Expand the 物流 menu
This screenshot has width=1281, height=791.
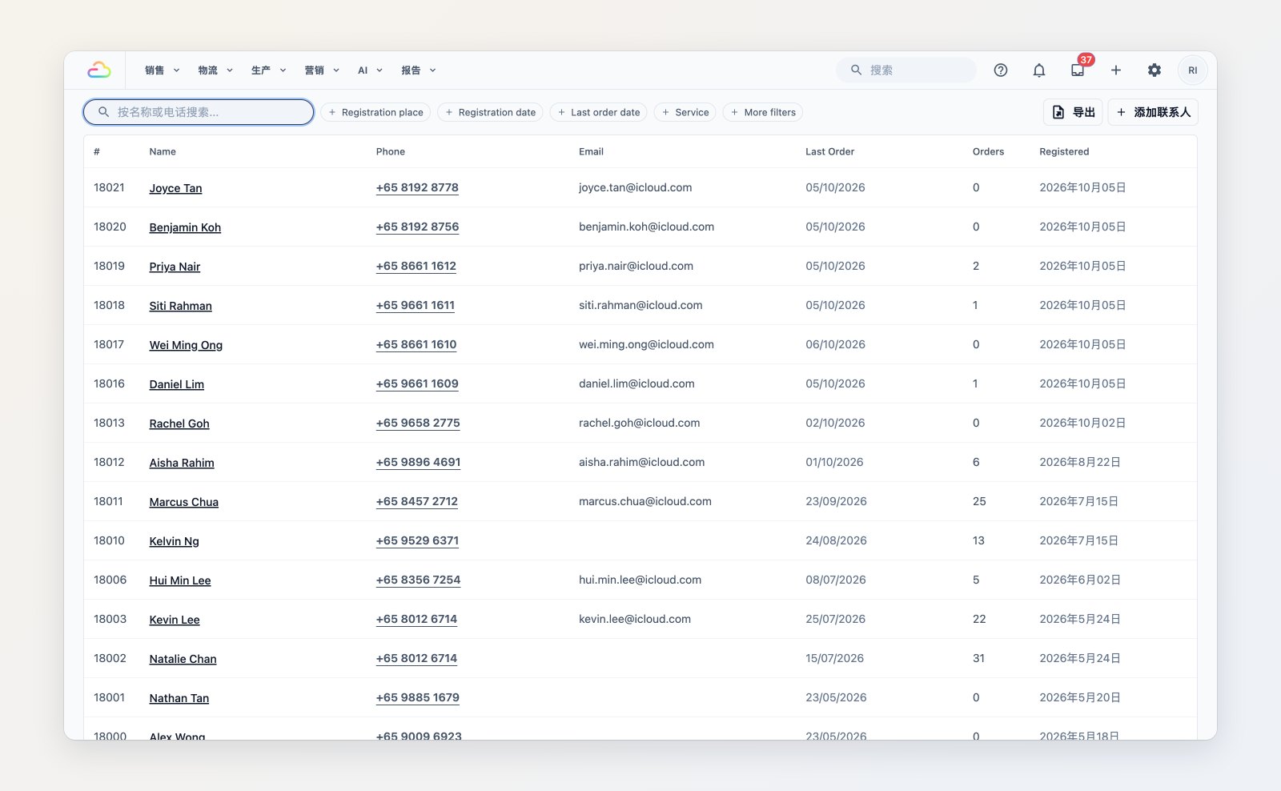click(x=215, y=70)
